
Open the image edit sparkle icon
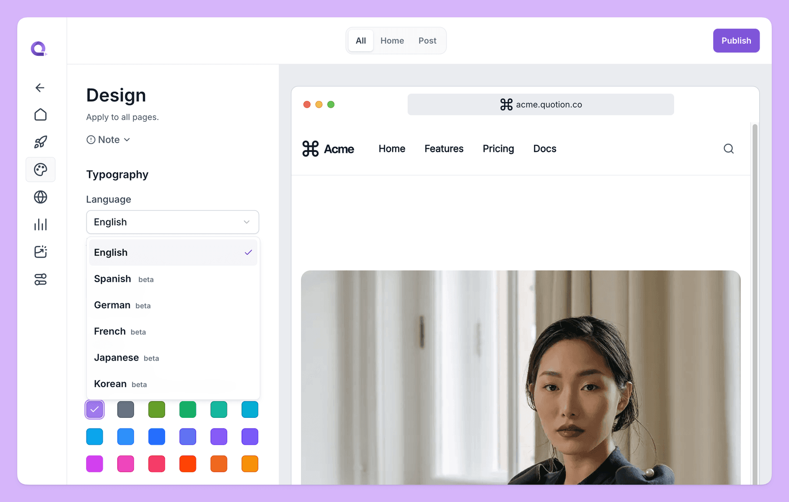[40, 252]
